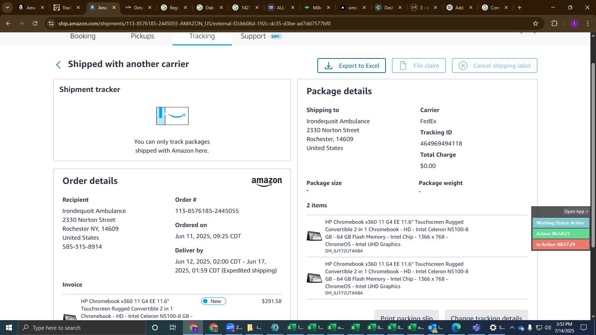
Task: Switch to the Pickups tab
Action: pyautogui.click(x=142, y=36)
